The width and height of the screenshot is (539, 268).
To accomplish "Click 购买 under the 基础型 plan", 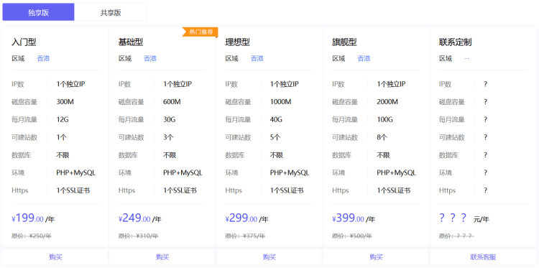I will pos(162,257).
